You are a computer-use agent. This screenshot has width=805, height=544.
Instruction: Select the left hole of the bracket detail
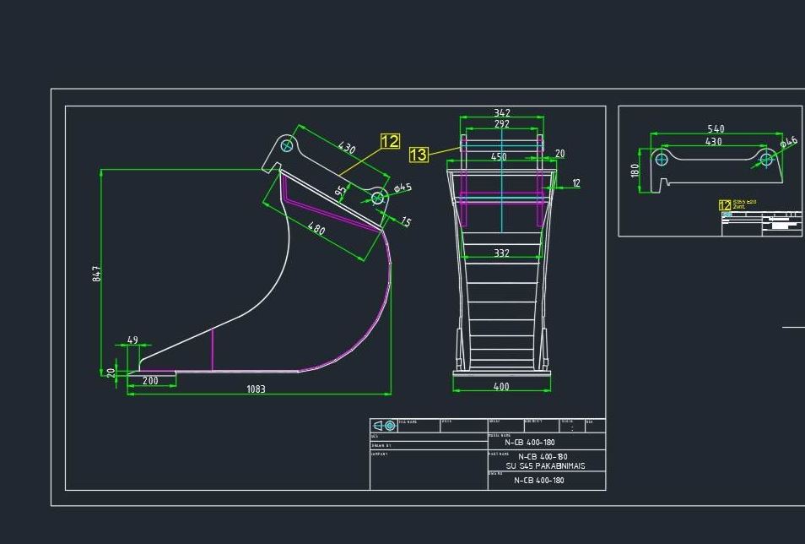click(662, 159)
